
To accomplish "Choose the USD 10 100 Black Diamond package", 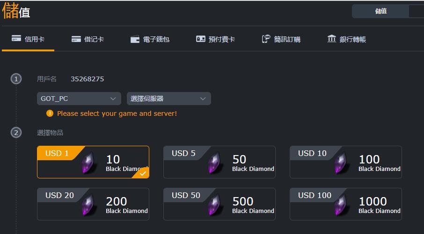I will (x=345, y=162).
